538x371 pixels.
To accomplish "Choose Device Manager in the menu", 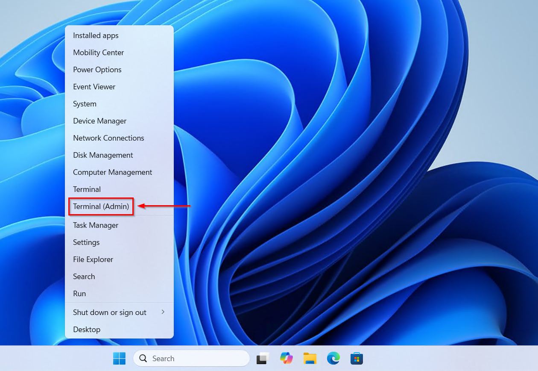I will click(x=99, y=121).
